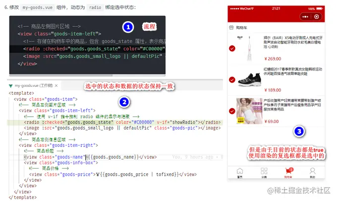This screenshot has height=201, width=337.
Task: Click the cart badge showing 3
Action: coord(291,170)
